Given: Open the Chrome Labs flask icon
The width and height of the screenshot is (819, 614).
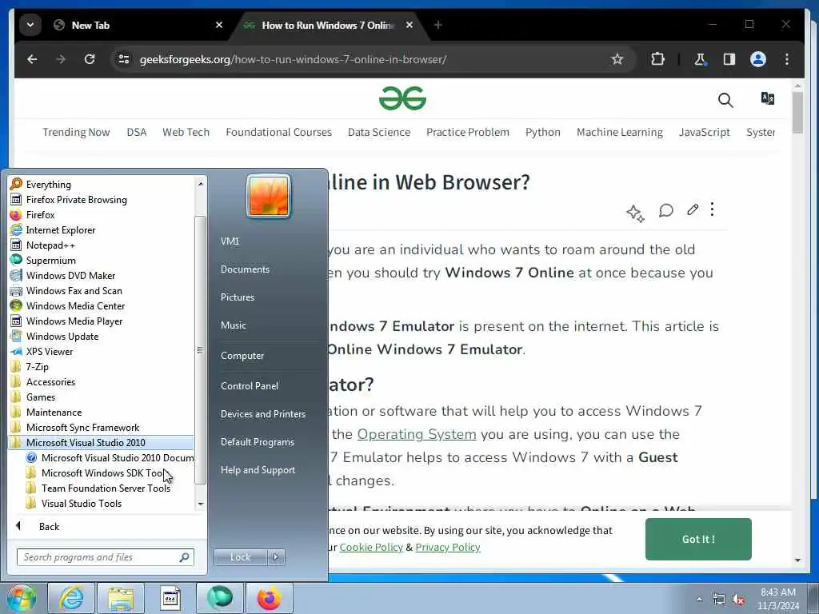Looking at the screenshot, I should pyautogui.click(x=700, y=59).
